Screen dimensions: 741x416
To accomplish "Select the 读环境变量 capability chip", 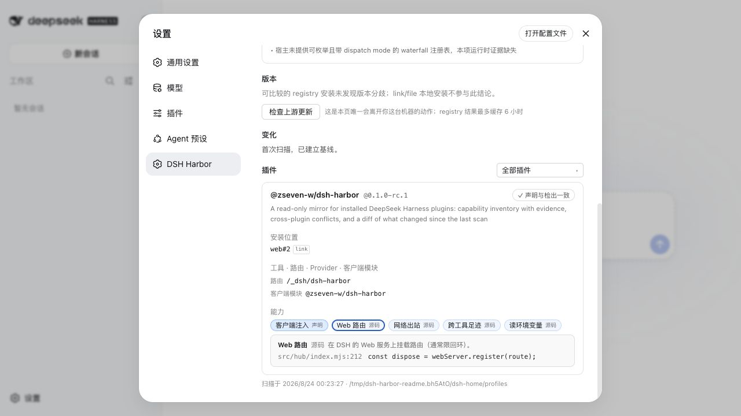I will point(533,325).
